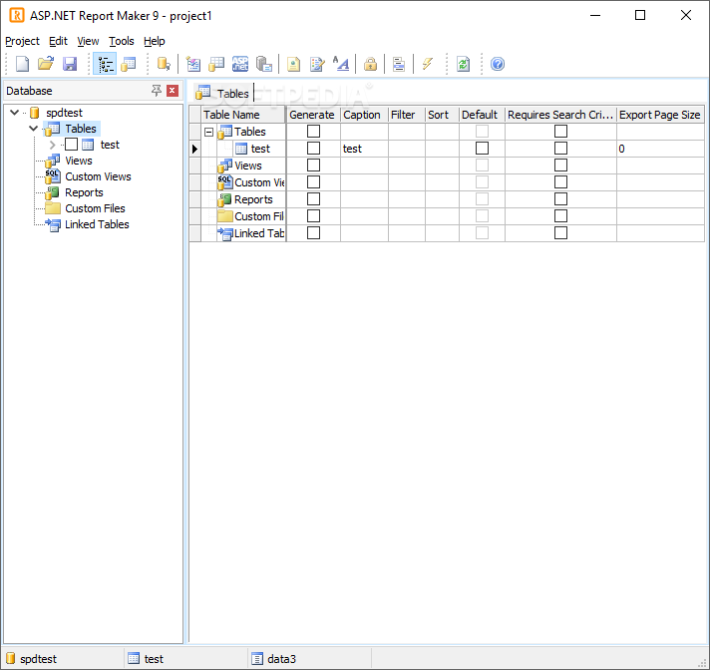Collapse Tables group in grid

(x=208, y=133)
